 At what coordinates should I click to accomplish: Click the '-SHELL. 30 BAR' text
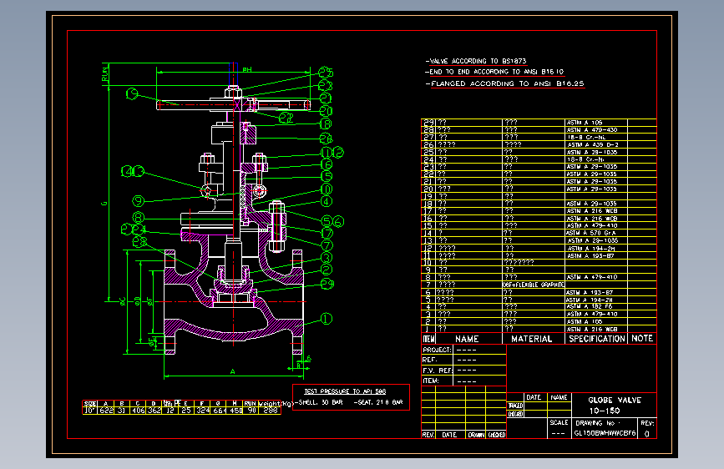[319, 402]
